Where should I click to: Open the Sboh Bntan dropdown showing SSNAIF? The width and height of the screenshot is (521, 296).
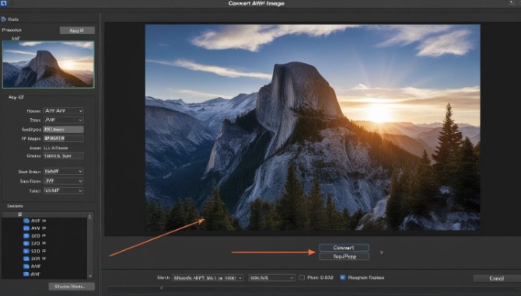pos(64,171)
